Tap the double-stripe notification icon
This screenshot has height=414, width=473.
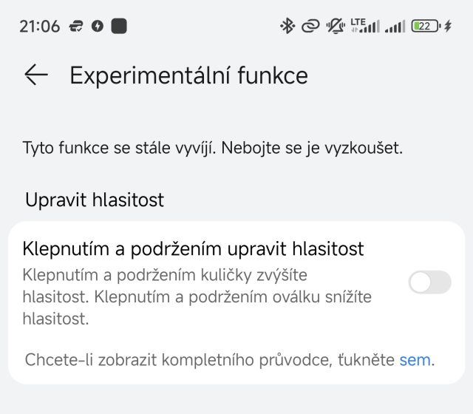[75, 27]
